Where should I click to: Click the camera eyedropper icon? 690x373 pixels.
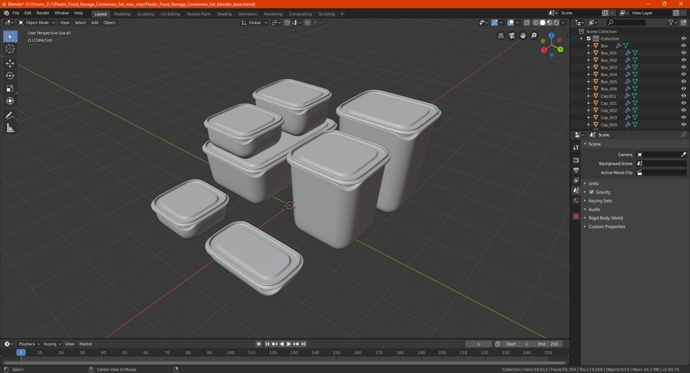coord(683,155)
